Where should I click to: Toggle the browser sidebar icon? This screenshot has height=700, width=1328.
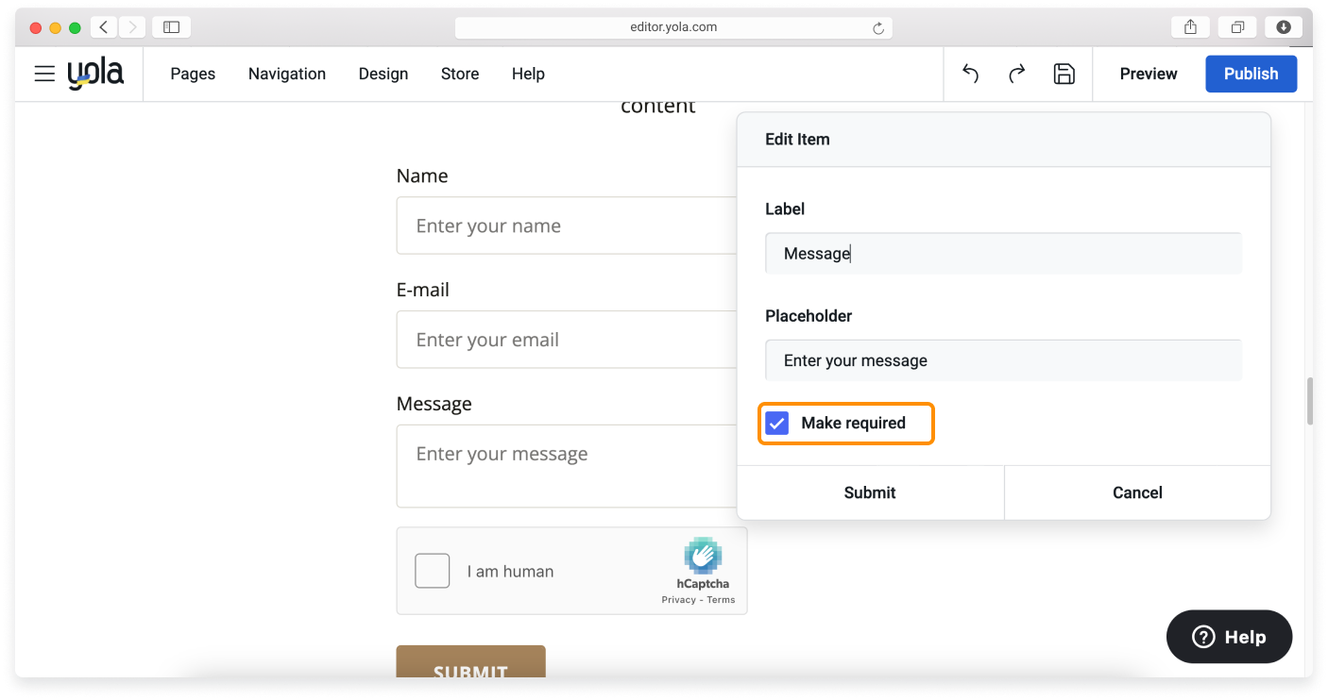click(x=171, y=27)
